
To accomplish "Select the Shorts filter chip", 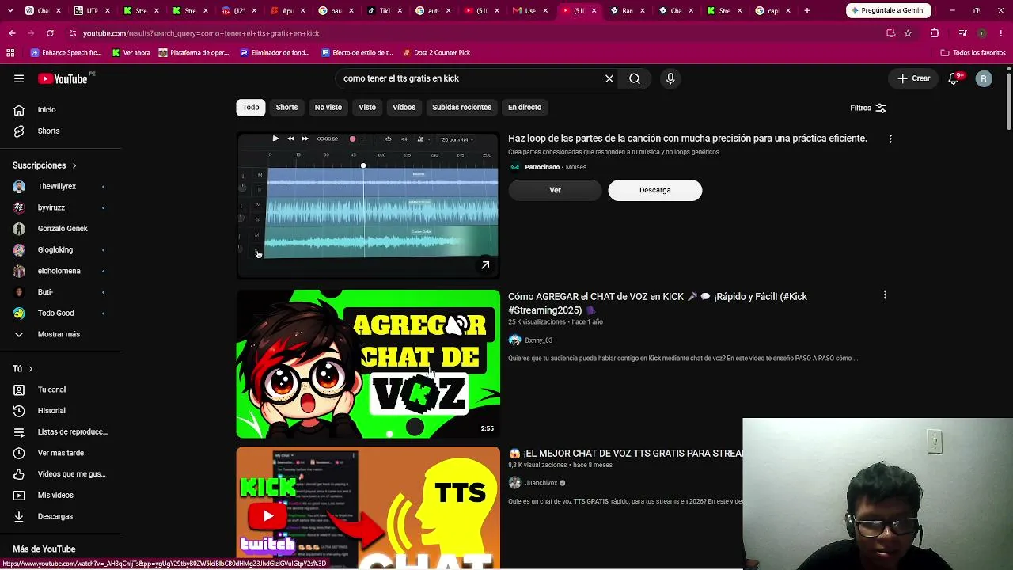I will [286, 108].
